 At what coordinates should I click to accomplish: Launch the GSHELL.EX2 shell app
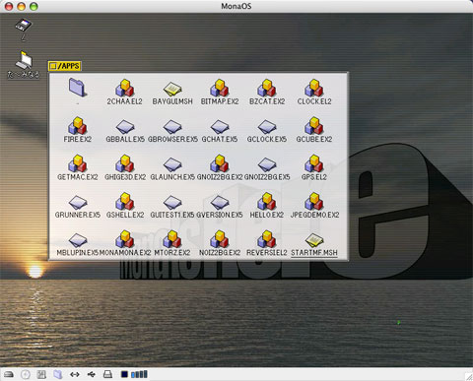tap(125, 201)
